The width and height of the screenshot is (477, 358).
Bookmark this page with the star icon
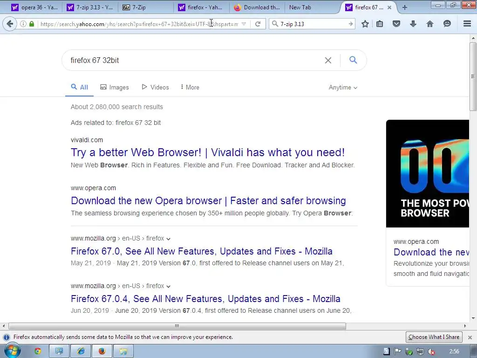tap(365, 24)
